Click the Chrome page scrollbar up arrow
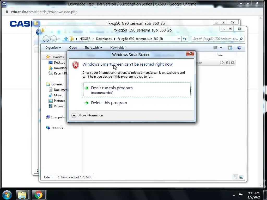 pyautogui.click(x=260, y=18)
